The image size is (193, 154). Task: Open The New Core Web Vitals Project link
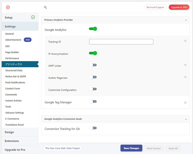[x=62, y=148]
